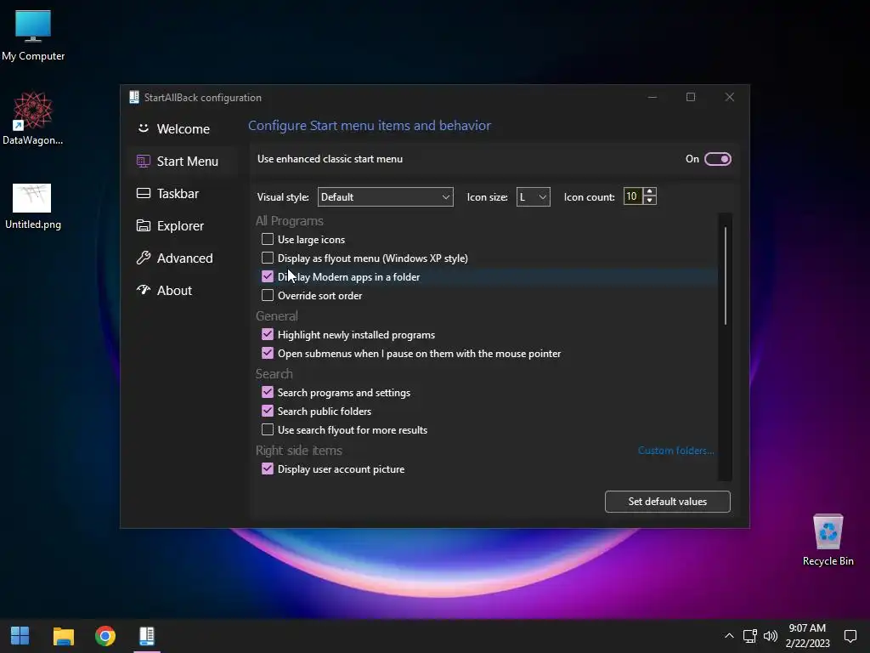
Task: Open Icon size dropdown
Action: 534,196
